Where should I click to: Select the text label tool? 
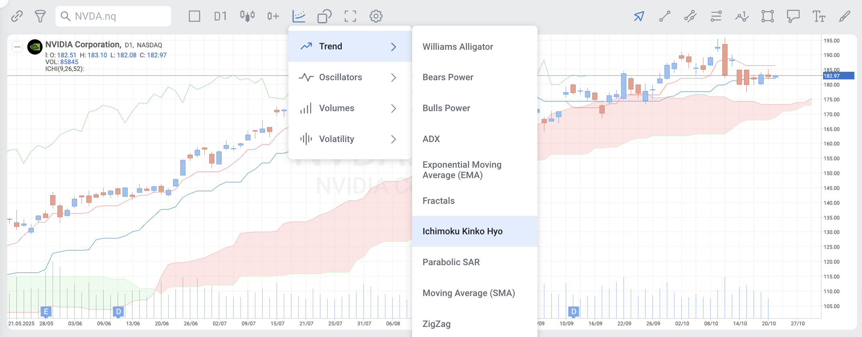click(x=819, y=16)
